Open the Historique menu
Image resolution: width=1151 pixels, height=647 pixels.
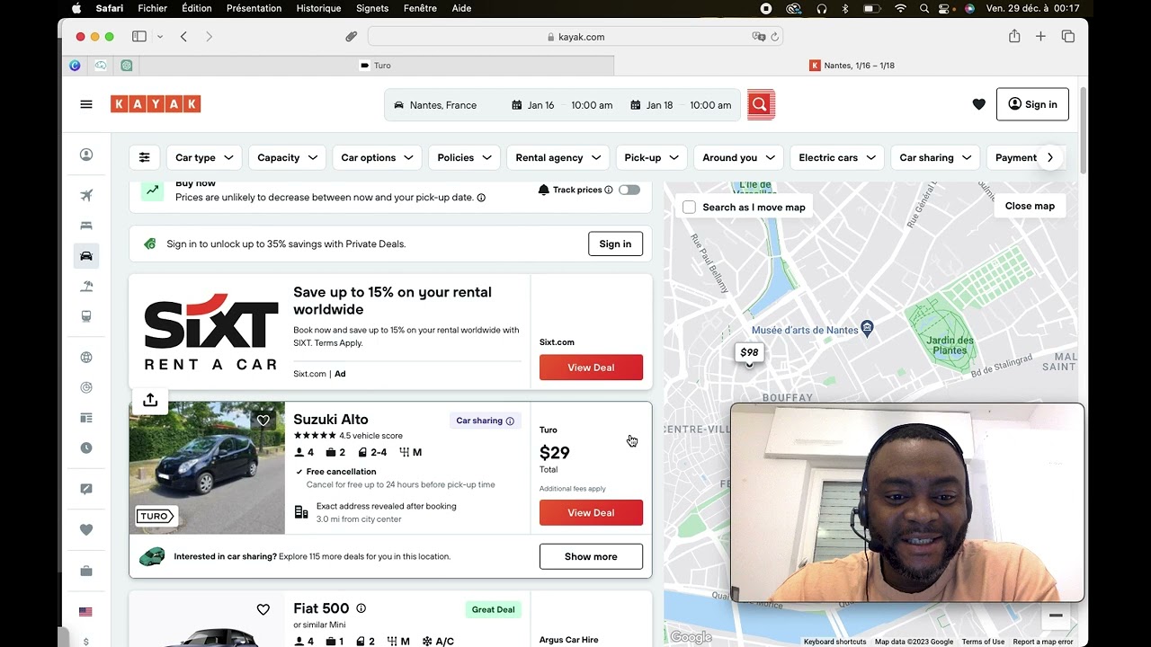[318, 8]
